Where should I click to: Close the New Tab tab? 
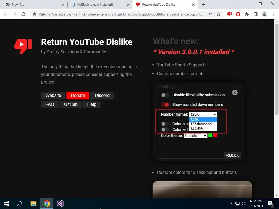[63, 5]
